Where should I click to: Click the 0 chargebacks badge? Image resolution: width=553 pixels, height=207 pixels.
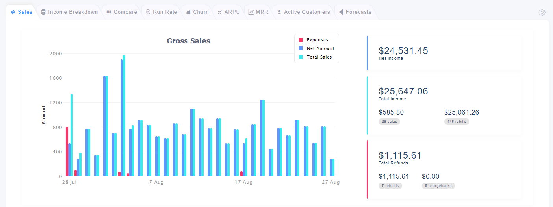[x=438, y=186]
